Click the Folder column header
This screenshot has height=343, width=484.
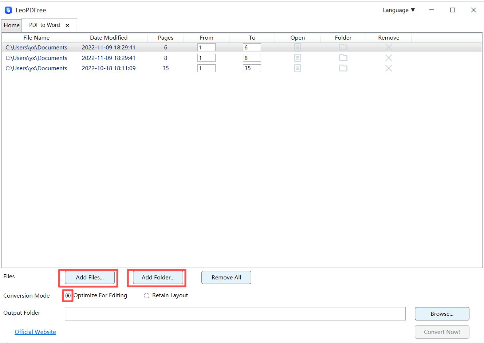tap(343, 38)
